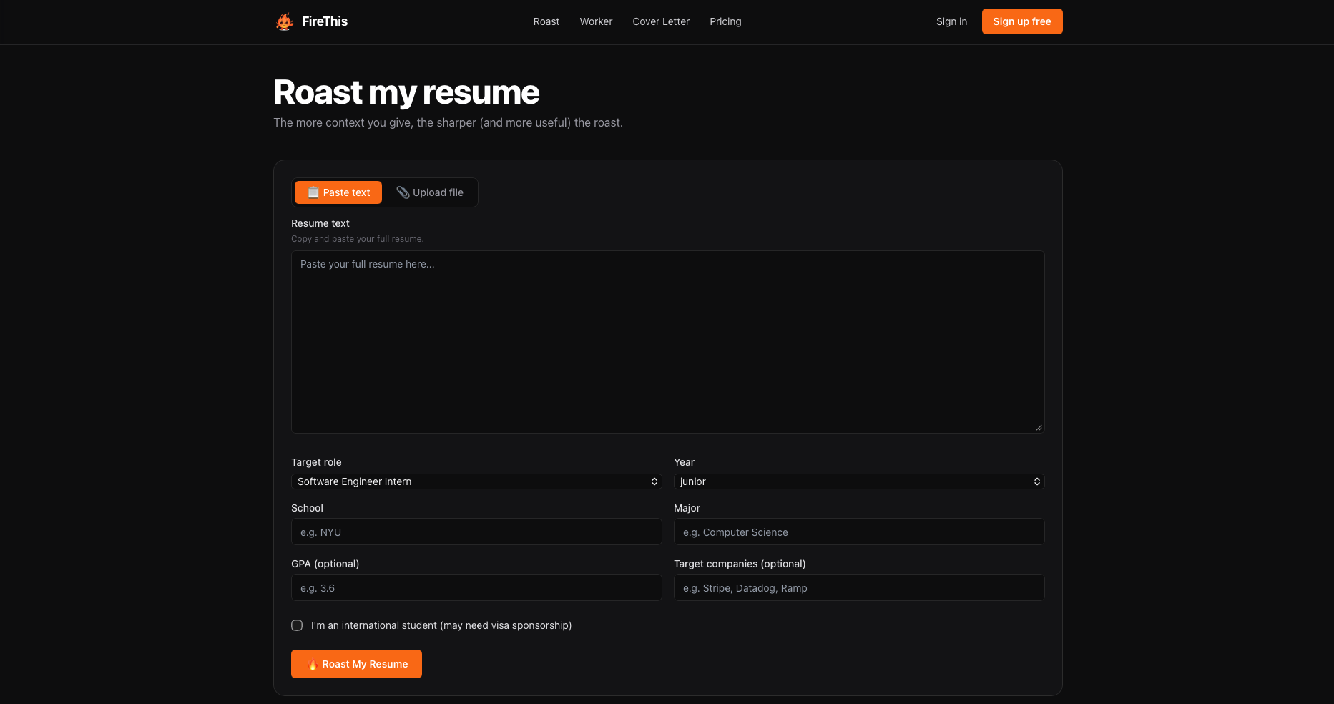Click the flame icon on Roast button
This screenshot has height=704, width=1334.
pyautogui.click(x=313, y=664)
